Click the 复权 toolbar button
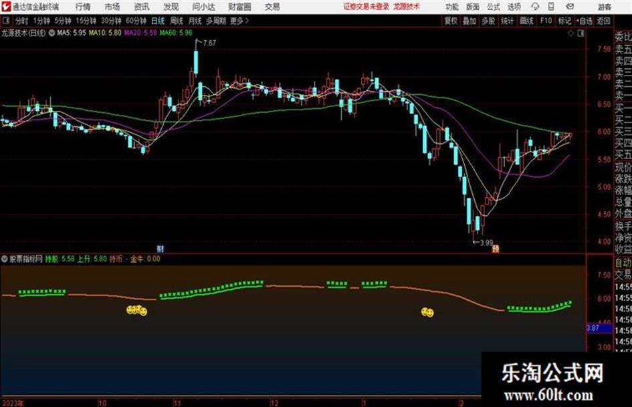 pyautogui.click(x=451, y=21)
